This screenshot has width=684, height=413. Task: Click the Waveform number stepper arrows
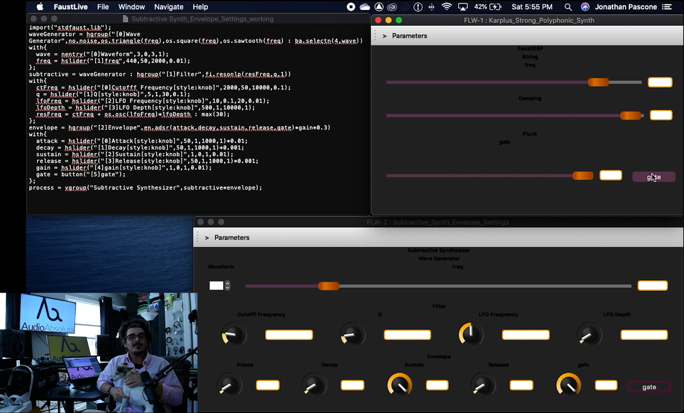point(227,285)
